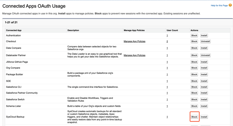The image size is (233, 126).
Task: Open the Help for this Page link
Action: click(219, 5)
